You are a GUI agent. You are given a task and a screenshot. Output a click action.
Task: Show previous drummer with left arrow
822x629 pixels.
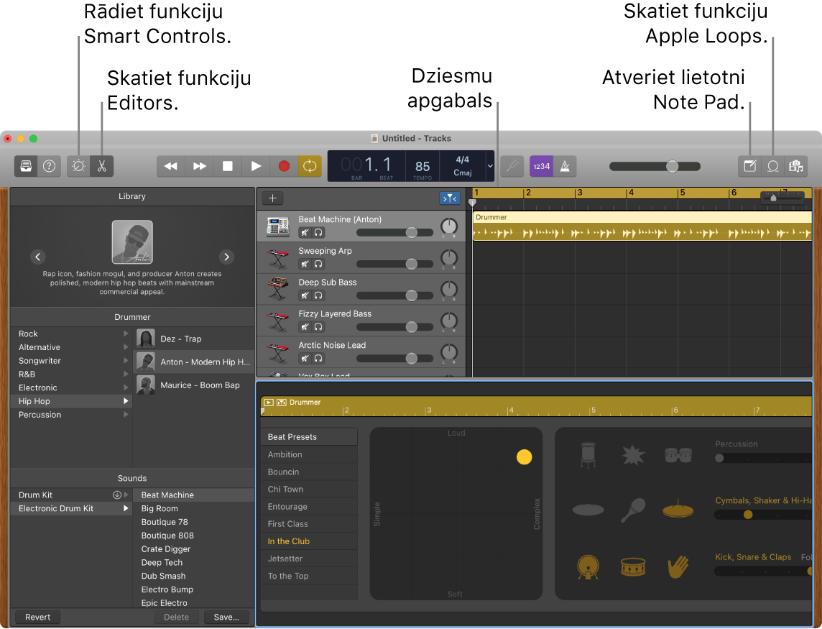38,257
